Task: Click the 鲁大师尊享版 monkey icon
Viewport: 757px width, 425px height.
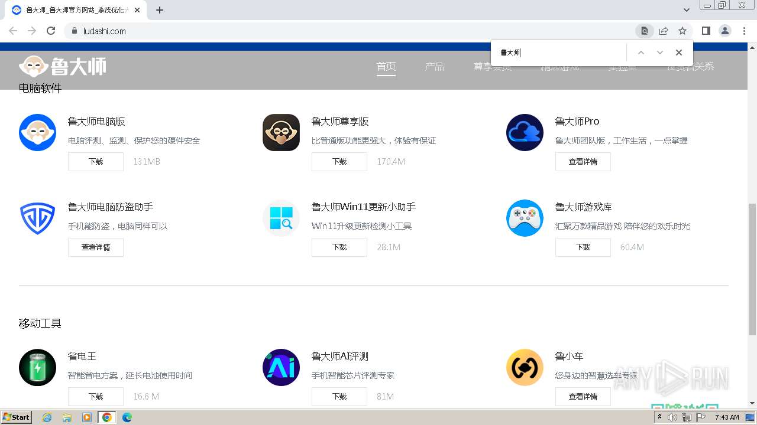Action: coord(281,132)
